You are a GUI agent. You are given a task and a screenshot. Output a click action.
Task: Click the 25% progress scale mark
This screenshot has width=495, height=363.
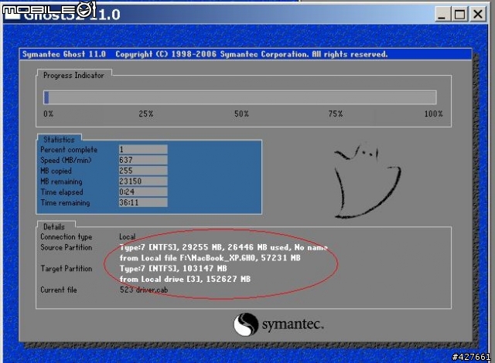pos(146,114)
